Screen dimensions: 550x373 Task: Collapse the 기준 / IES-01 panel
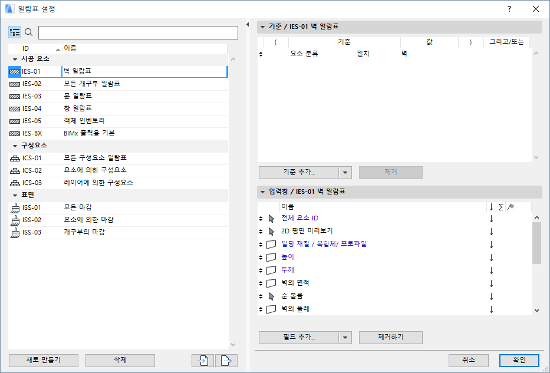(262, 27)
